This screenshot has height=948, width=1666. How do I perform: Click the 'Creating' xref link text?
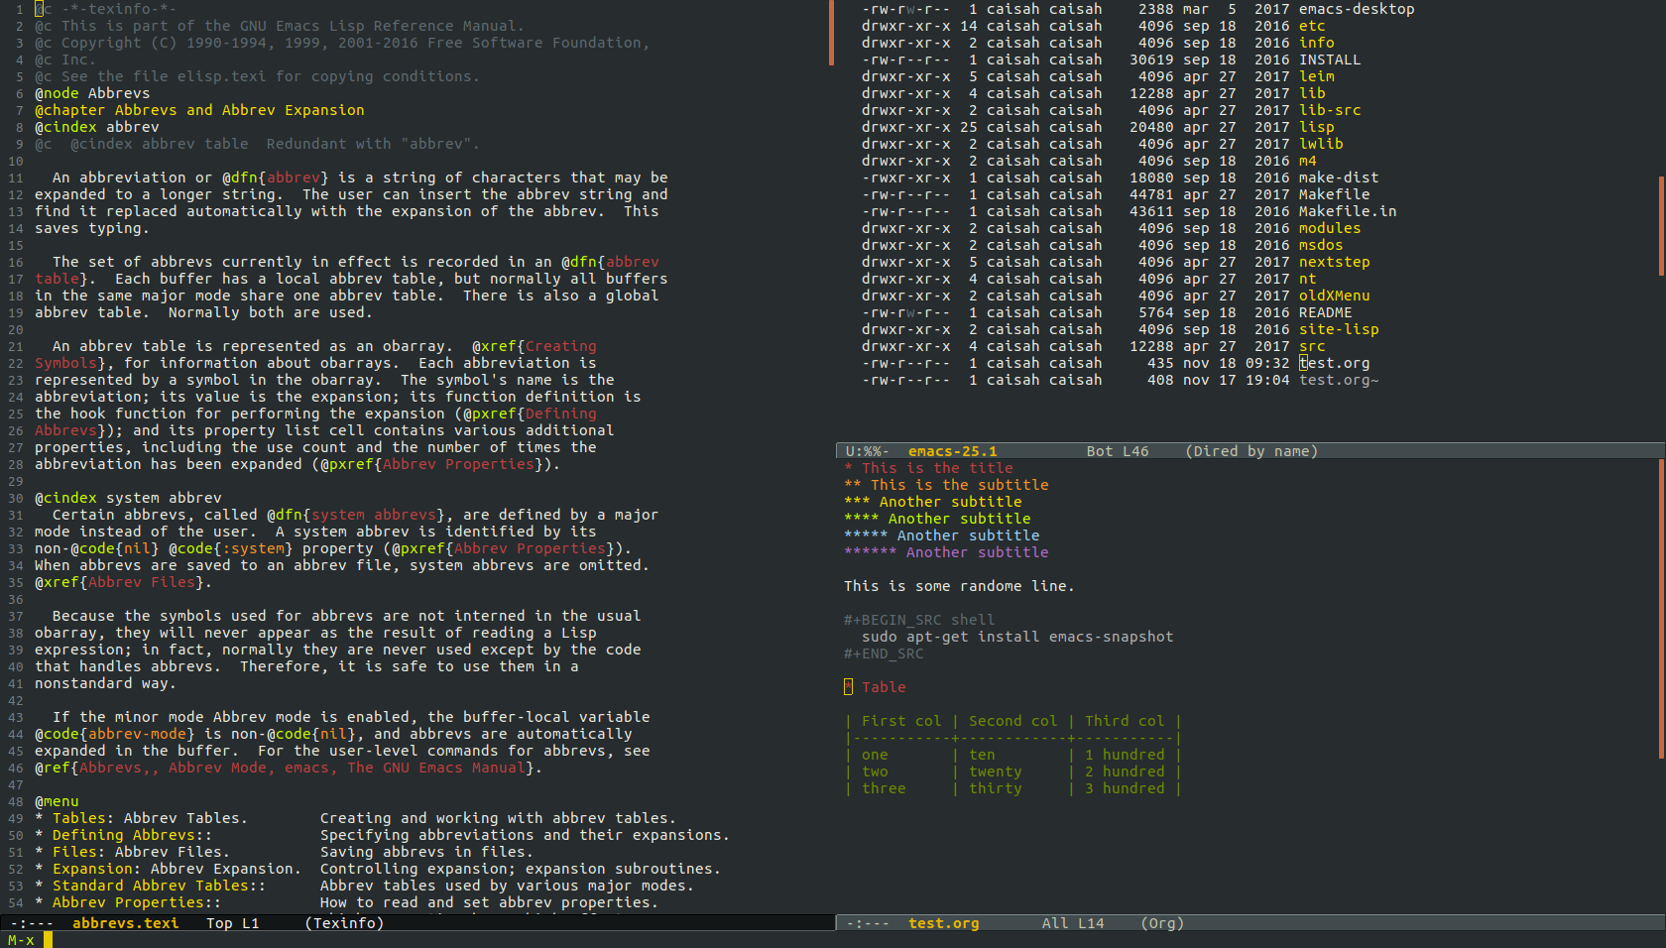[561, 346]
